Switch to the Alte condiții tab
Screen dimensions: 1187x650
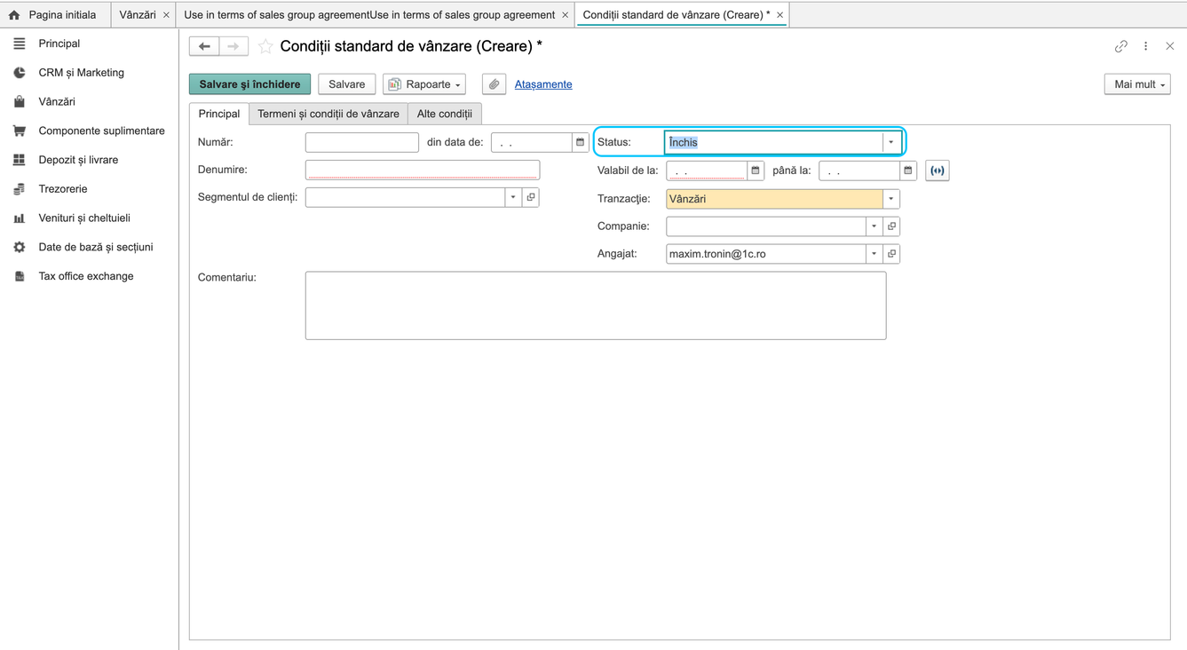[445, 114]
